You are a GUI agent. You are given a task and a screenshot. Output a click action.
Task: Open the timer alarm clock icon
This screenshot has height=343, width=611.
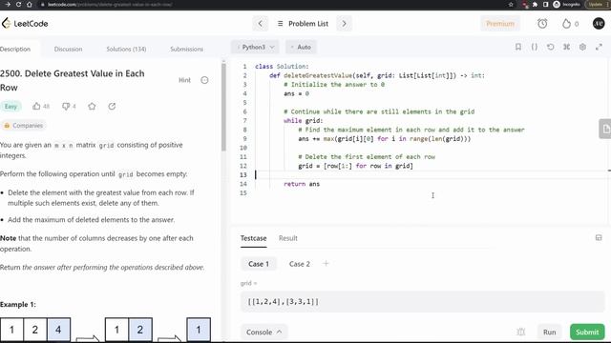[542, 23]
